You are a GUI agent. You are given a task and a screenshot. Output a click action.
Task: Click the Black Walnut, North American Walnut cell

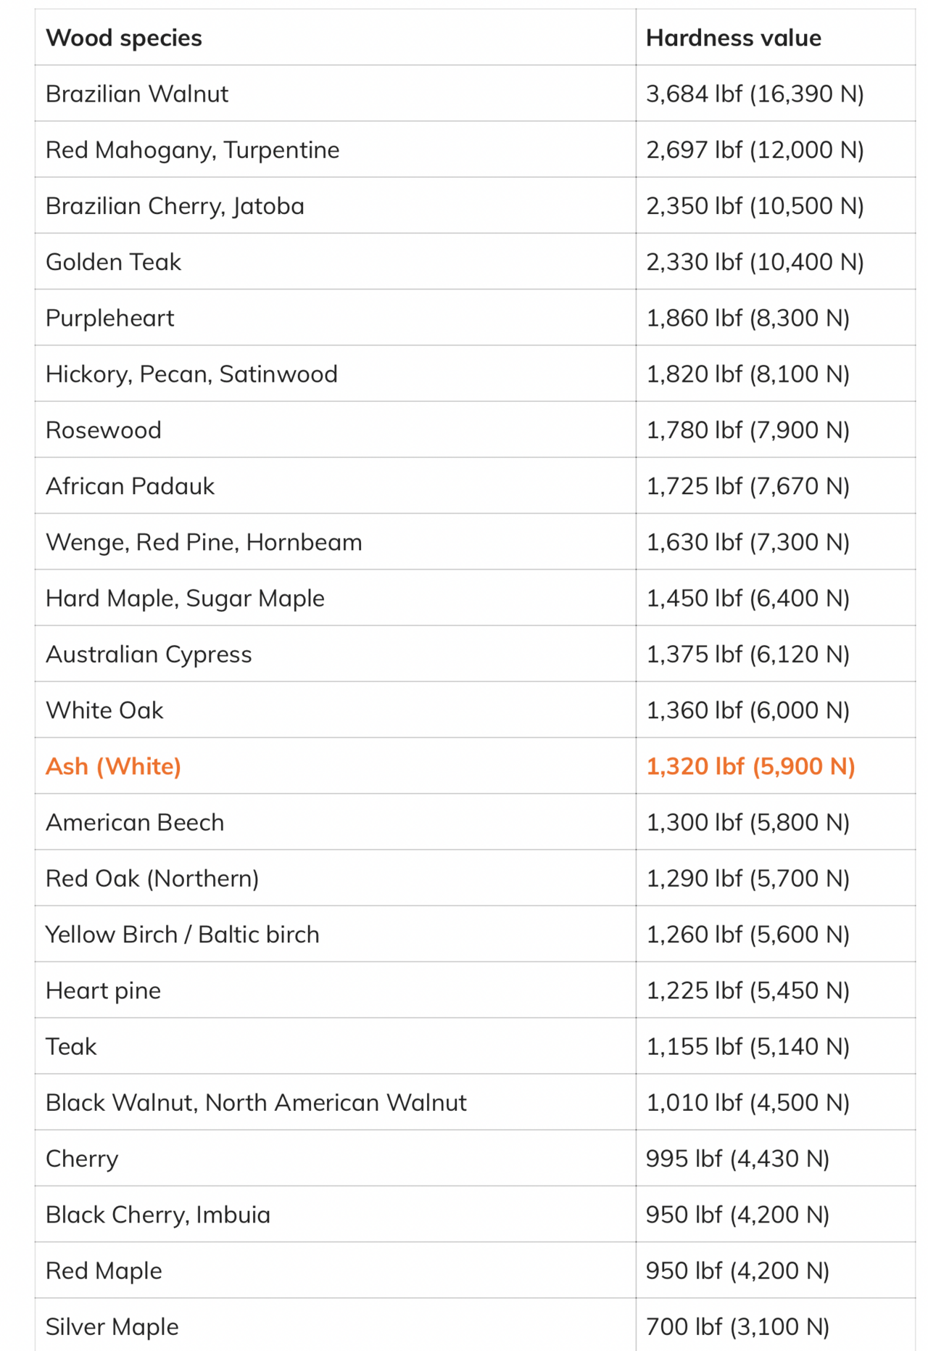(256, 1103)
